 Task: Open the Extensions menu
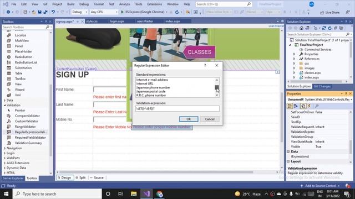pyautogui.click(x=154, y=4)
